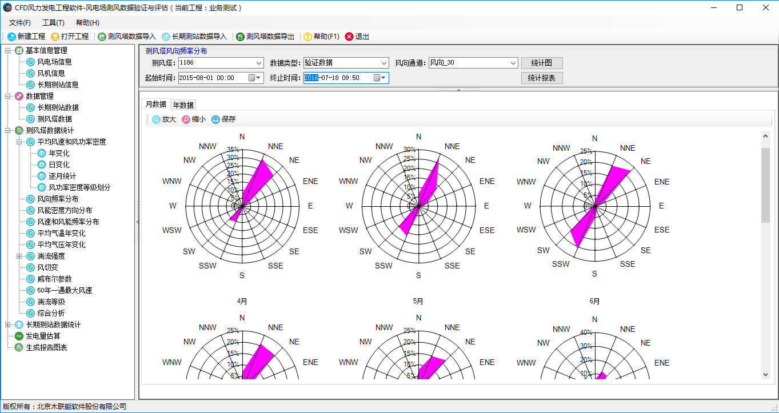Open the 文件(F) menu

pyautogui.click(x=20, y=23)
